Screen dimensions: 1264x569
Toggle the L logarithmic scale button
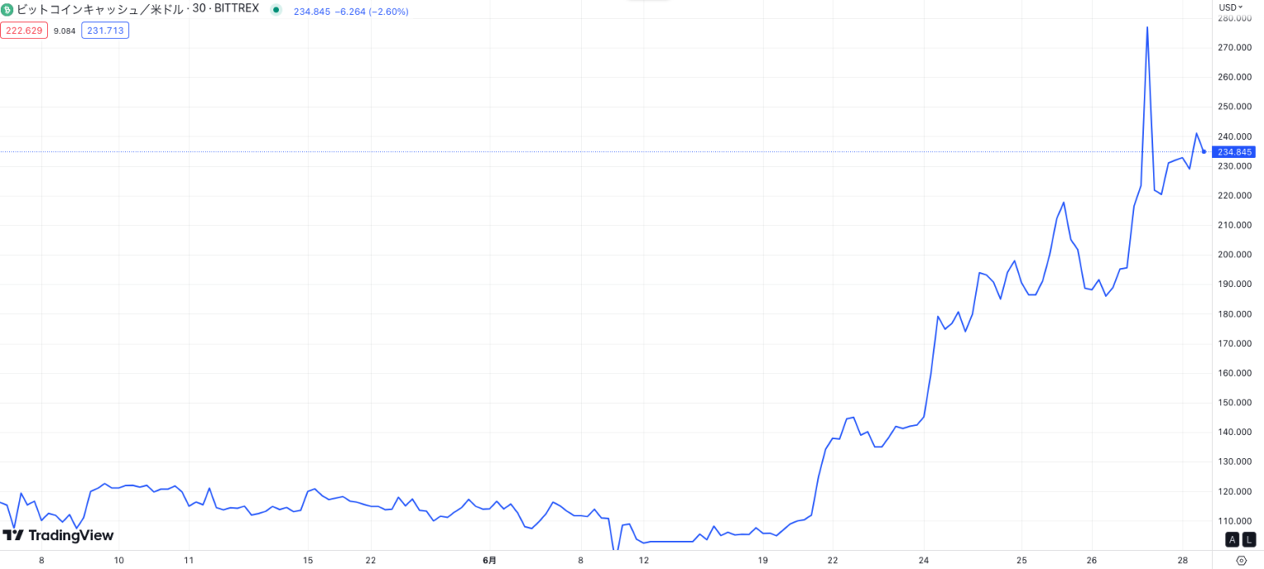[1249, 539]
